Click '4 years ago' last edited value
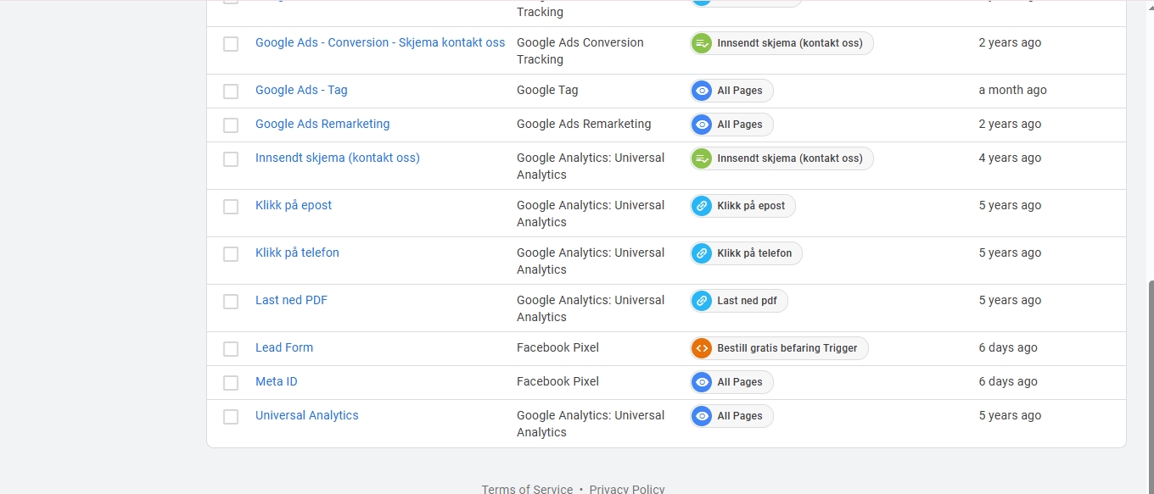Viewport: 1154px width, 494px height. (x=1010, y=158)
